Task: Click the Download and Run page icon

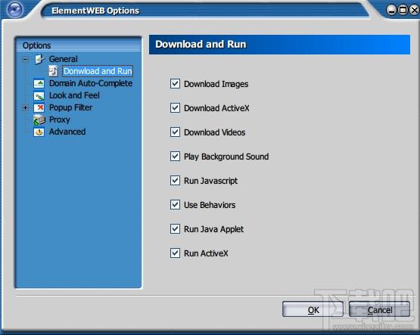Action: (53, 71)
